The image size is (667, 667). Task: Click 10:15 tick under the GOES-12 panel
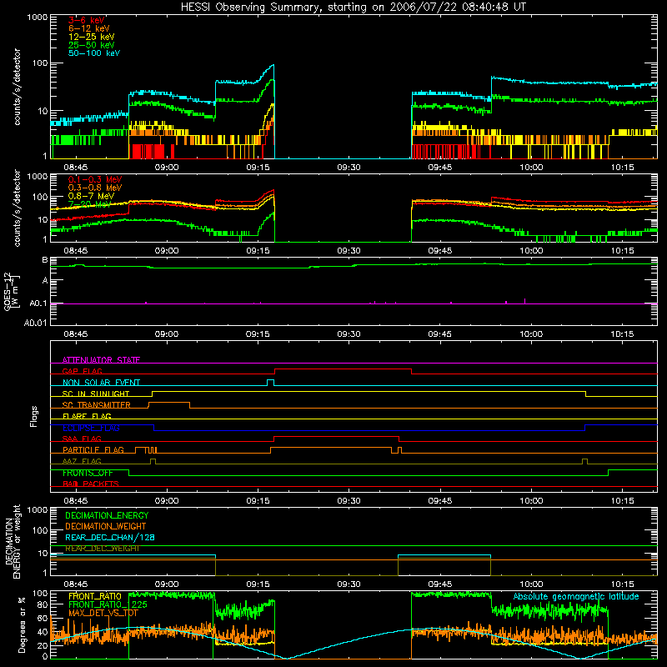[622, 334]
